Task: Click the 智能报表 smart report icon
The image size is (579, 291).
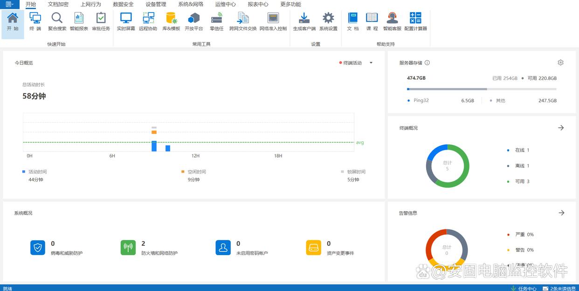Action: pos(79,21)
